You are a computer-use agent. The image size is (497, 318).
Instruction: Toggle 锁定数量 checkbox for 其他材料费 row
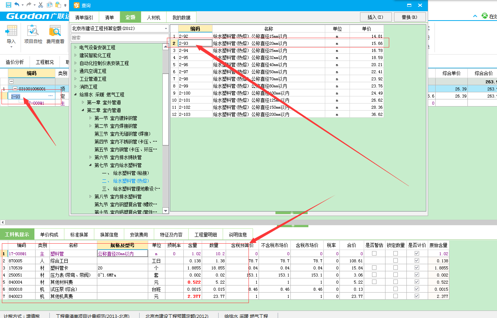tap(396, 282)
